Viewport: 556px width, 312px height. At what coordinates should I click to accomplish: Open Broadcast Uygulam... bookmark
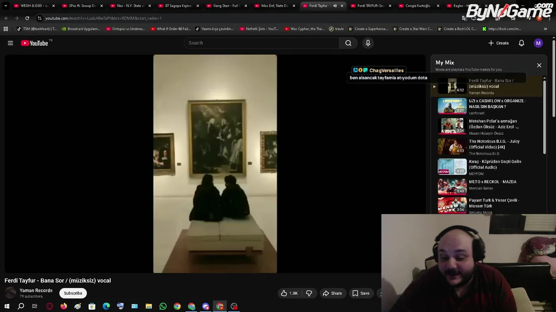81,29
